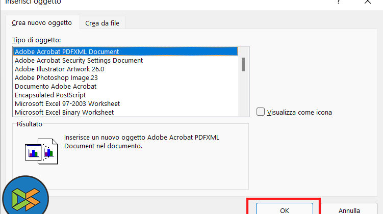The height and width of the screenshot is (214, 383).
Task: Close the Inserisci oggetto dialog
Action: click(x=368, y=2)
